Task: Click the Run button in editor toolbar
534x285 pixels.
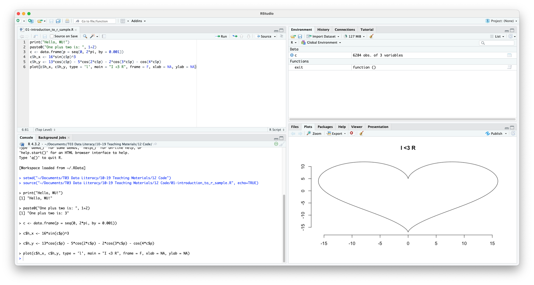Action: tap(221, 36)
